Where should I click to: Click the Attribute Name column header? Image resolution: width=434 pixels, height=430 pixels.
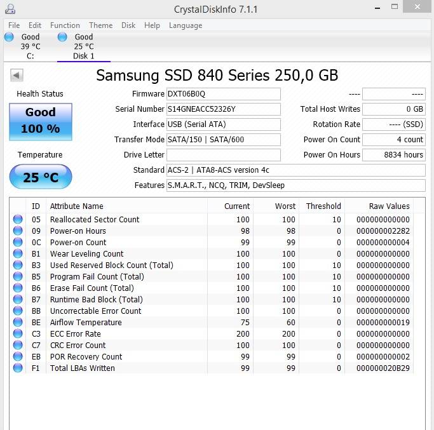pyautogui.click(x=76, y=206)
